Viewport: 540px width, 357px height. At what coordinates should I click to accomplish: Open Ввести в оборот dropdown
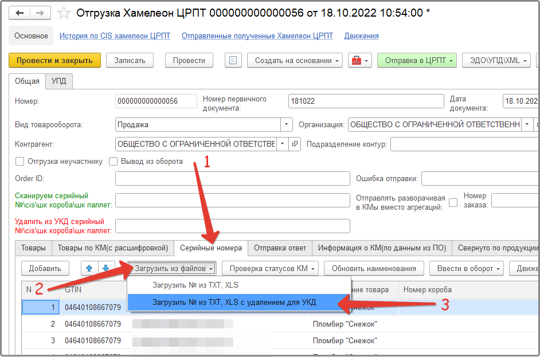467,269
